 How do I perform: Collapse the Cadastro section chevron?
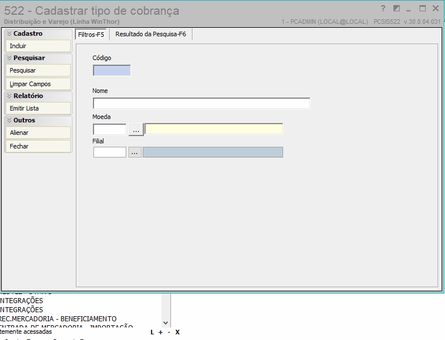click(10, 33)
